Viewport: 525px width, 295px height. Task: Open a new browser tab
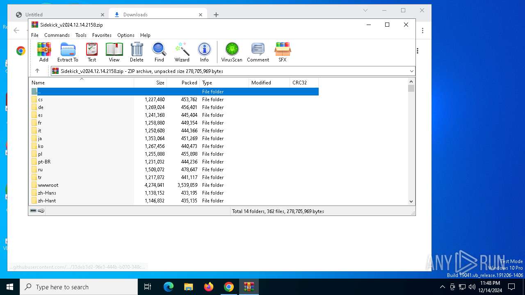216,15
